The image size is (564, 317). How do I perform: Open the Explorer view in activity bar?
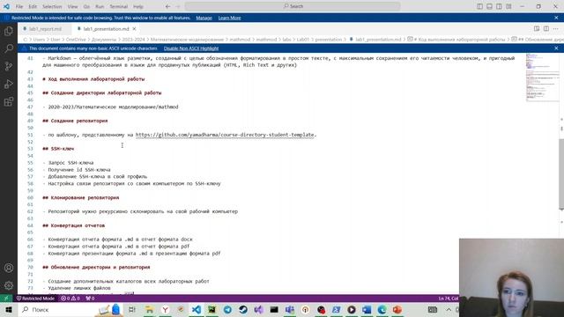coord(9,31)
